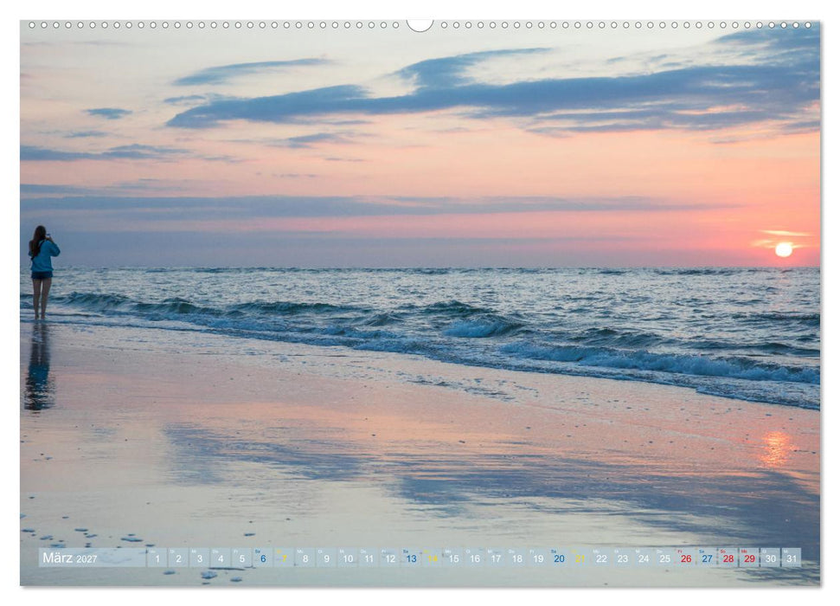The image size is (840, 606).
Task: Select day 18 in the calendar strip
Action: click(517, 558)
